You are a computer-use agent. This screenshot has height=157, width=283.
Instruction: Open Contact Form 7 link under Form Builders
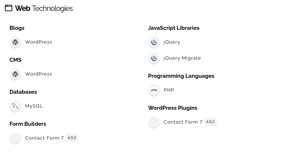coord(45,138)
